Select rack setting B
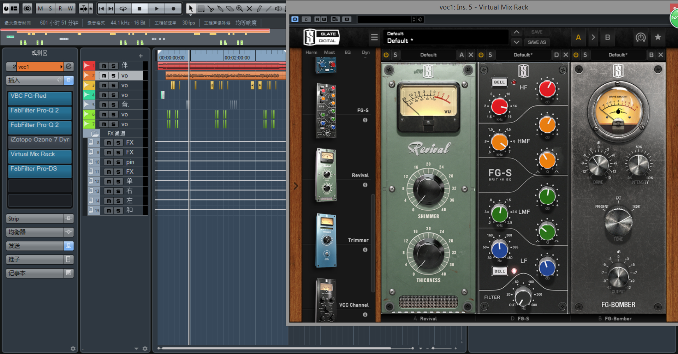Viewport: 678px width, 354px height. coord(607,37)
